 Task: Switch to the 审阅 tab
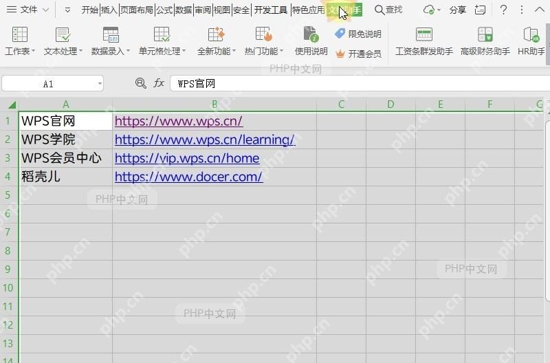tap(203, 10)
